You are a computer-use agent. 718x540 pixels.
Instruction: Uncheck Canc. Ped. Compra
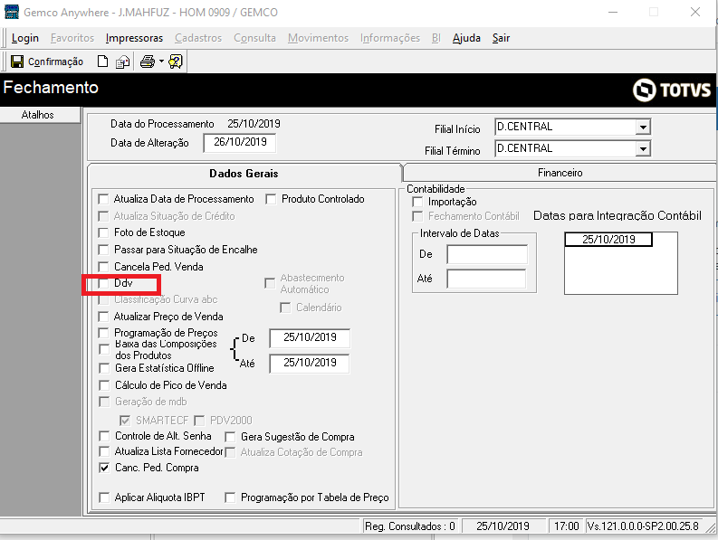(x=104, y=468)
